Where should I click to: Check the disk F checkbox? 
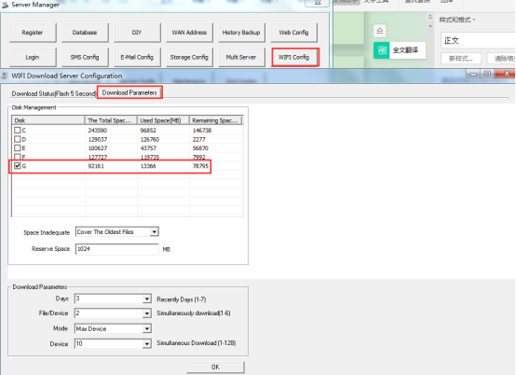(x=18, y=157)
